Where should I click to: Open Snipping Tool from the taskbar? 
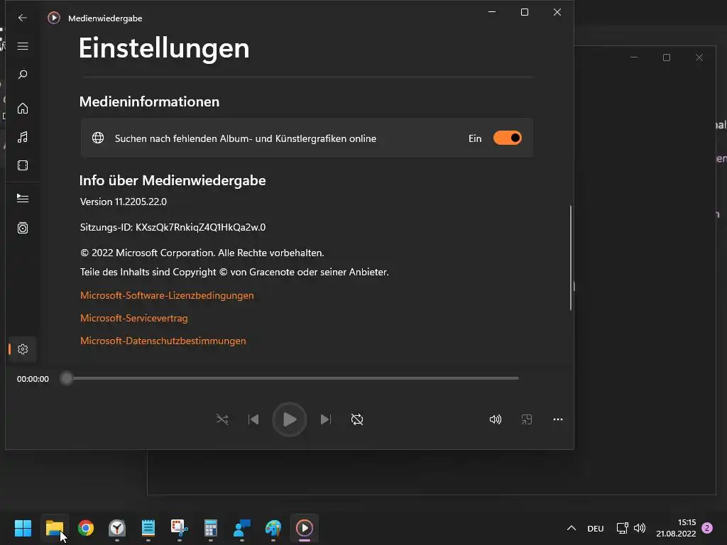180,528
